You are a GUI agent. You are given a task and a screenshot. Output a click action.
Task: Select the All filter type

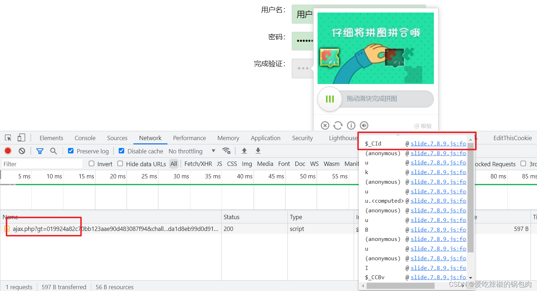(174, 164)
